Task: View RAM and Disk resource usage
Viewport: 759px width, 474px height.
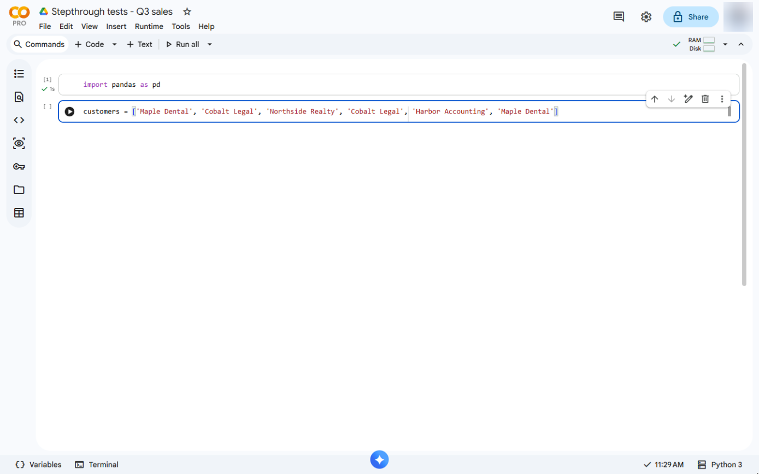Action: click(x=702, y=44)
